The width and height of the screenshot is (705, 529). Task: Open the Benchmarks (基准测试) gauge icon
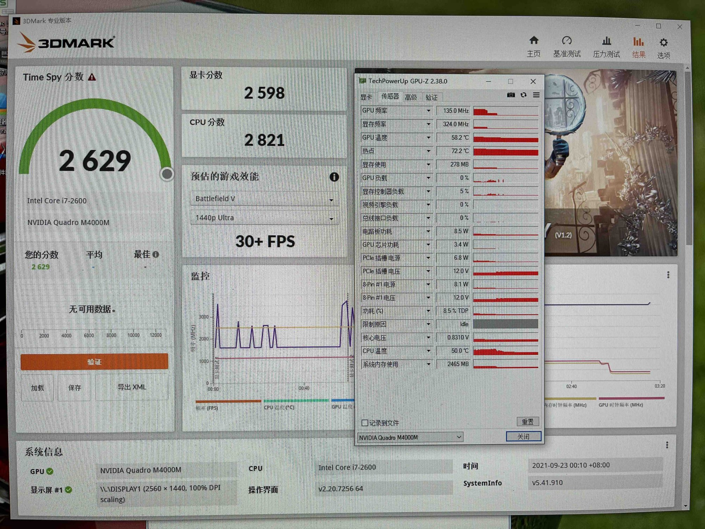[566, 41]
